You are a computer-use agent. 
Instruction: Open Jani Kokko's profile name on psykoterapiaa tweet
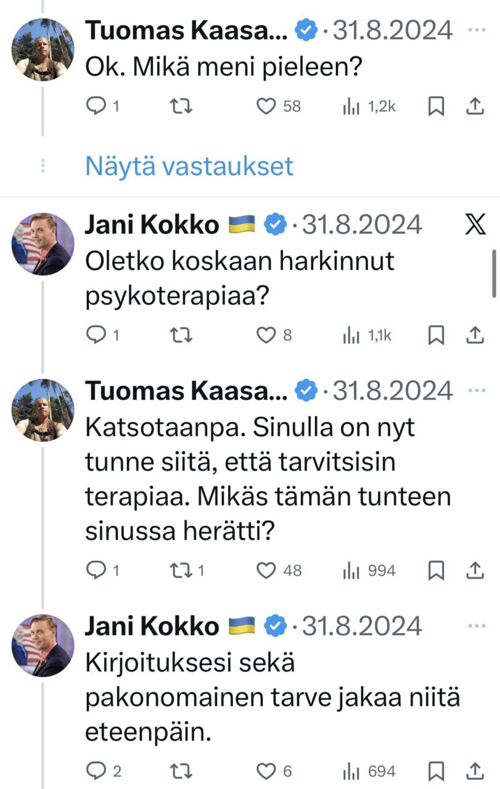pos(152,226)
